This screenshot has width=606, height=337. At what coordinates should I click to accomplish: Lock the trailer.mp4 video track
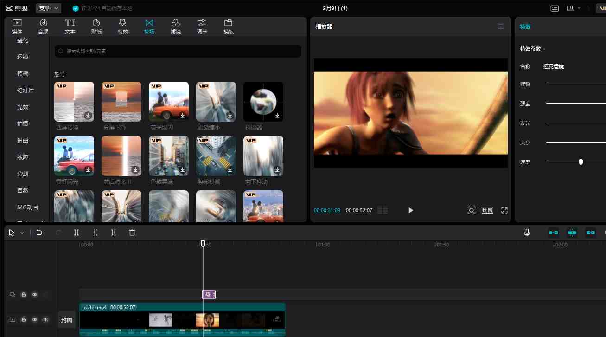coord(23,319)
